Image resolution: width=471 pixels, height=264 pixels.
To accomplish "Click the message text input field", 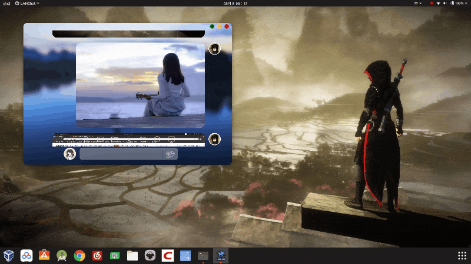I will 121,154.
